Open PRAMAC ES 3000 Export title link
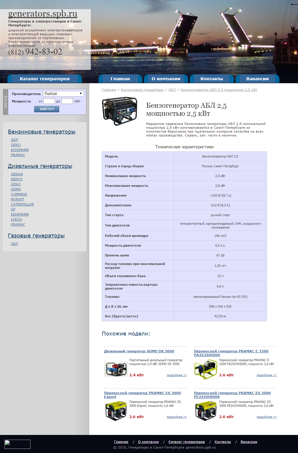This screenshot has width=298, height=453. [142, 395]
